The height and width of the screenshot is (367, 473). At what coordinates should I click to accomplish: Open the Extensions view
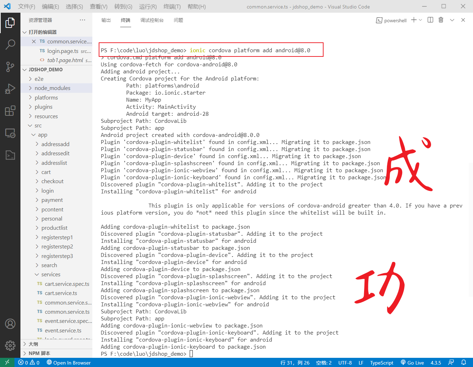[x=10, y=111]
